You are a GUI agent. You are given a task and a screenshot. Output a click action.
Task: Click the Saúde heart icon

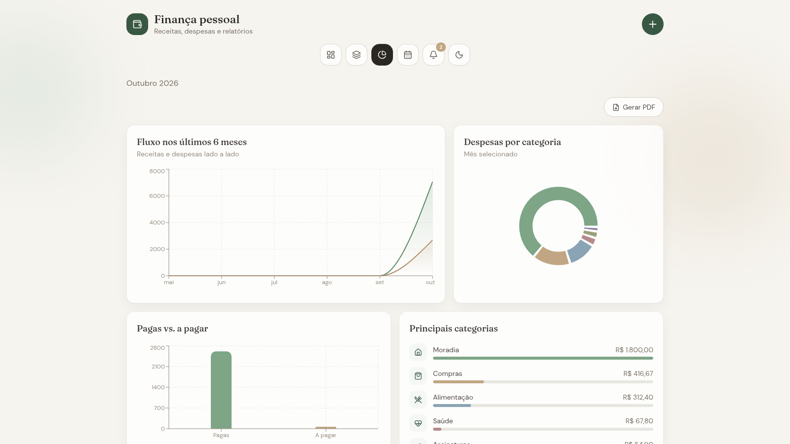click(418, 423)
